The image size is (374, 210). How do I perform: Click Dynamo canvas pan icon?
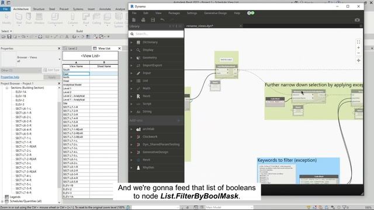[x=358, y=61]
